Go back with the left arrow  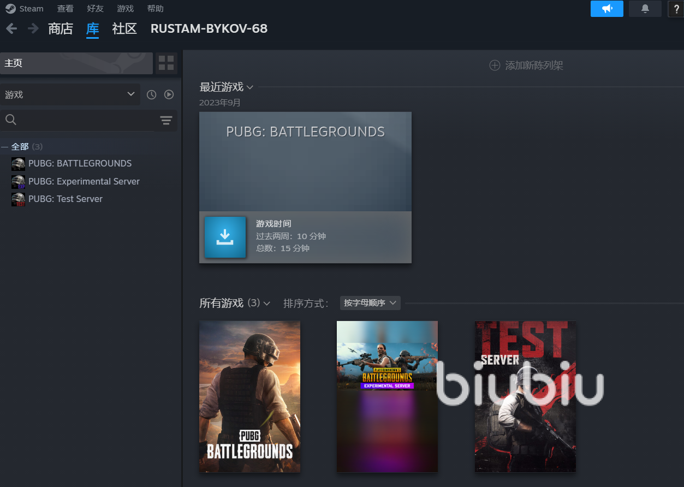pyautogui.click(x=11, y=29)
